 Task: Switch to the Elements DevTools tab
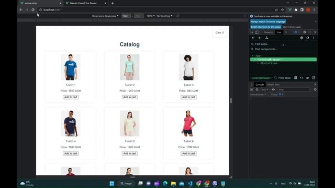pos(268,32)
